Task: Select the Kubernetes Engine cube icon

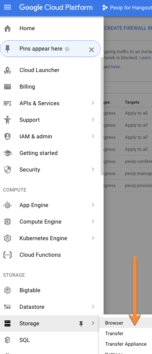Action: pyautogui.click(x=8, y=238)
